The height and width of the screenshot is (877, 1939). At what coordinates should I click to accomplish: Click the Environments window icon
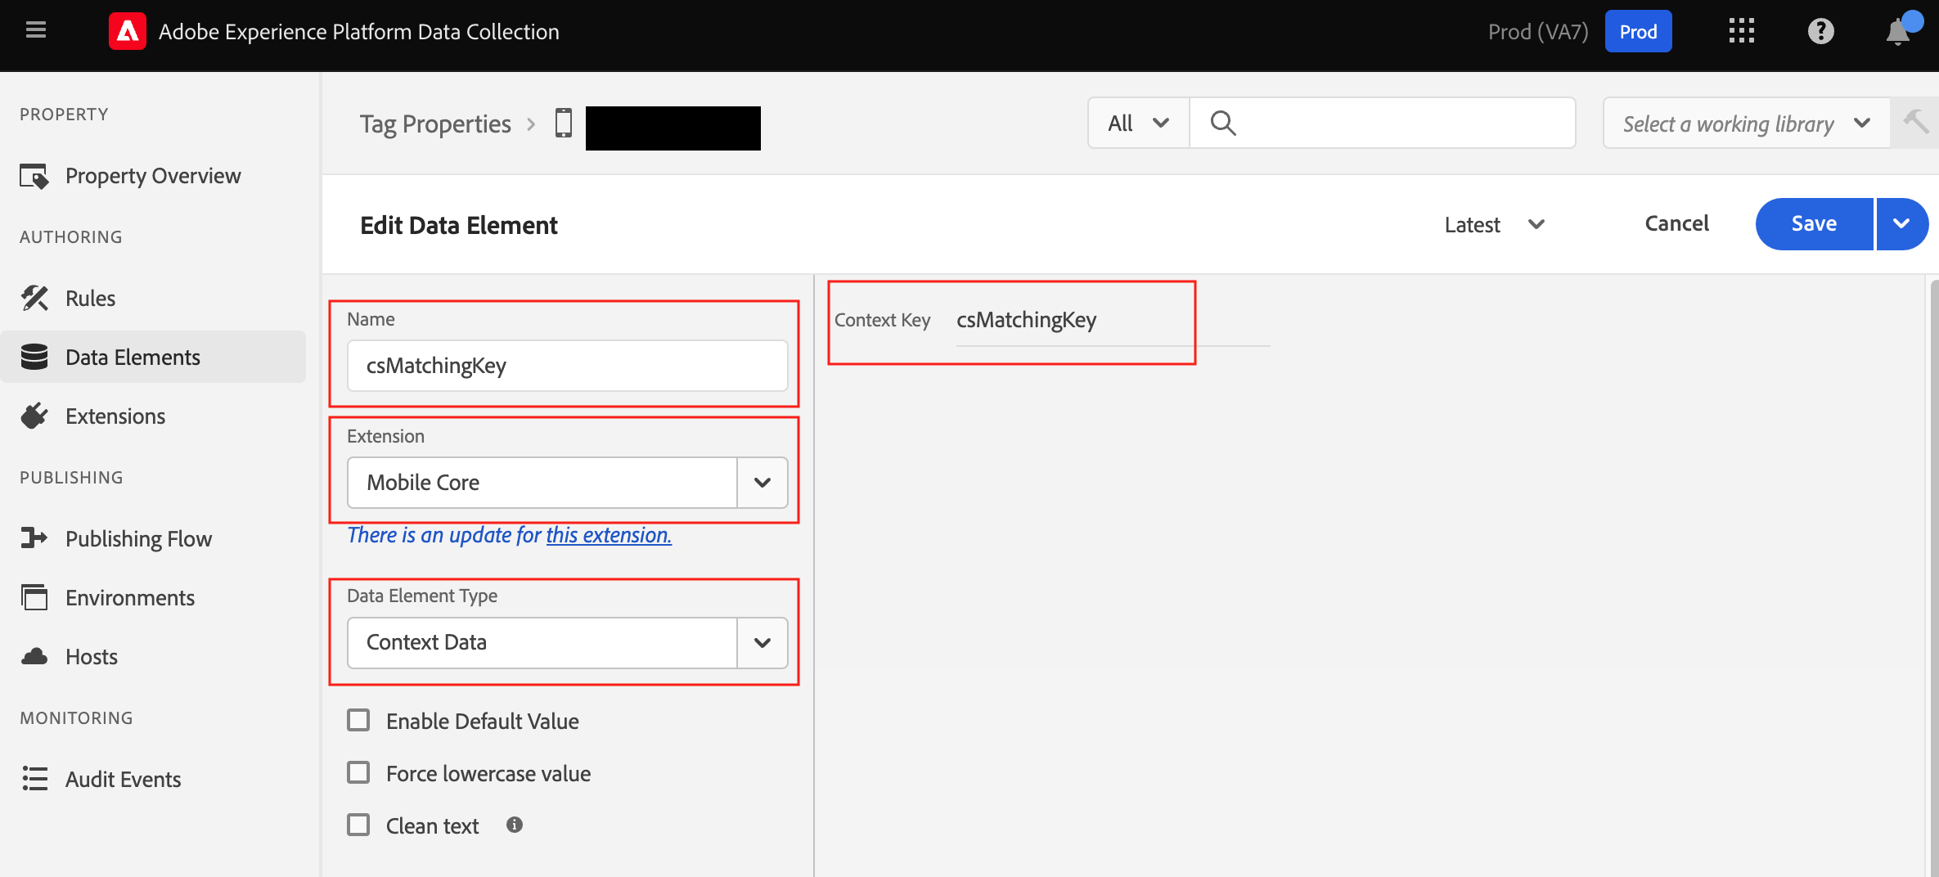click(x=34, y=598)
